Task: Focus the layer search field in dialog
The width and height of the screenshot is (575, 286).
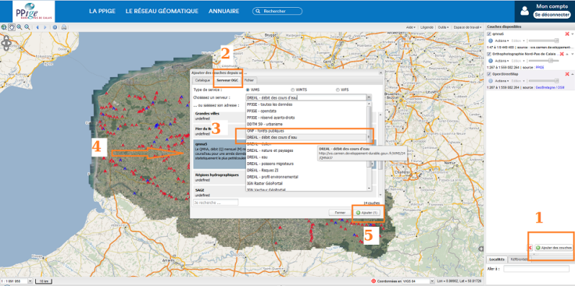Action: pos(216,203)
